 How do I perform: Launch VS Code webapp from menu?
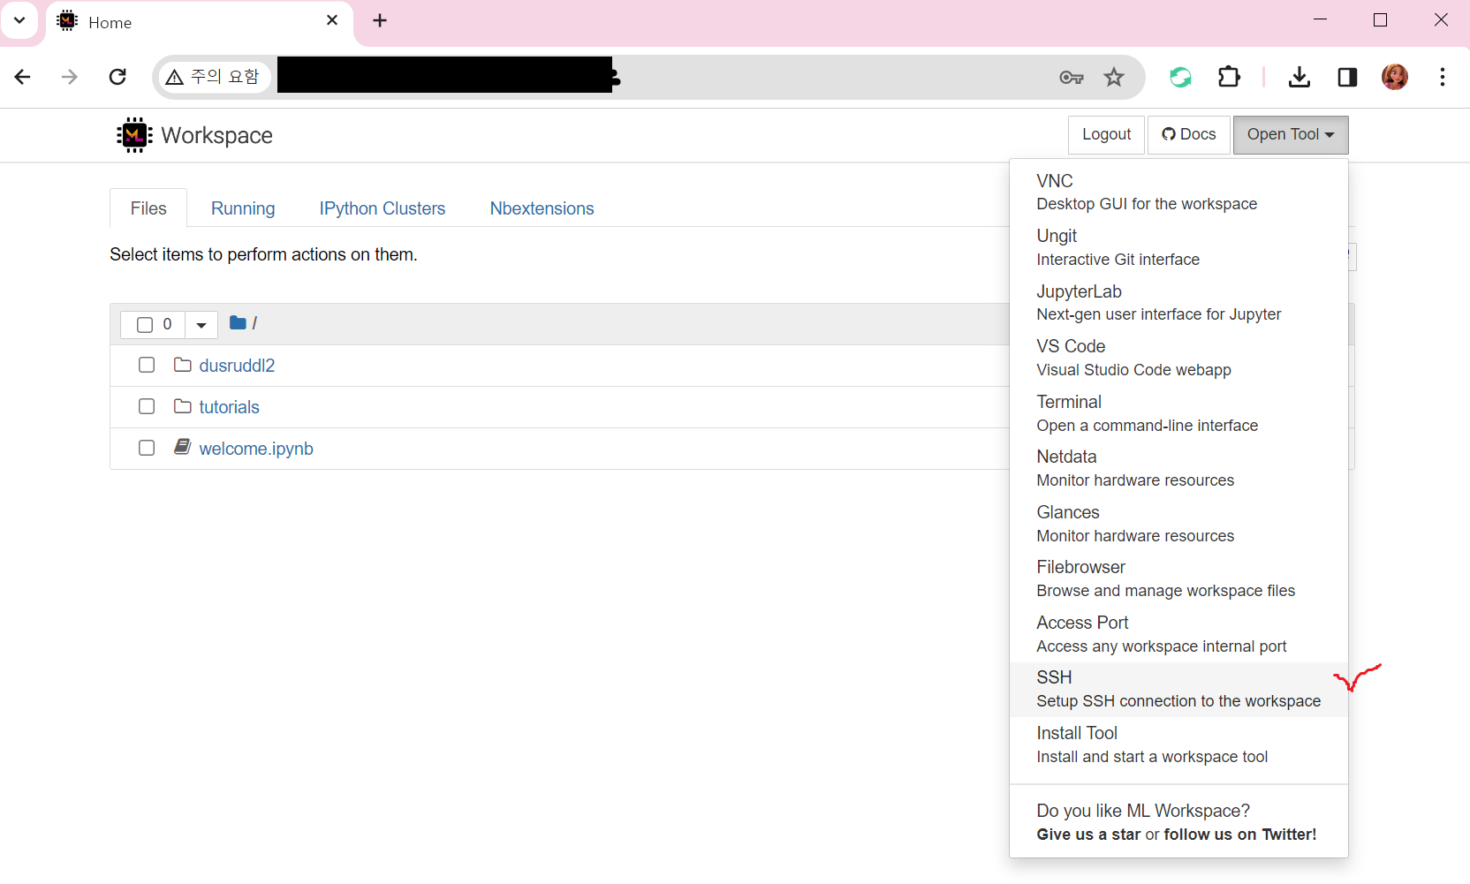[1178, 358]
